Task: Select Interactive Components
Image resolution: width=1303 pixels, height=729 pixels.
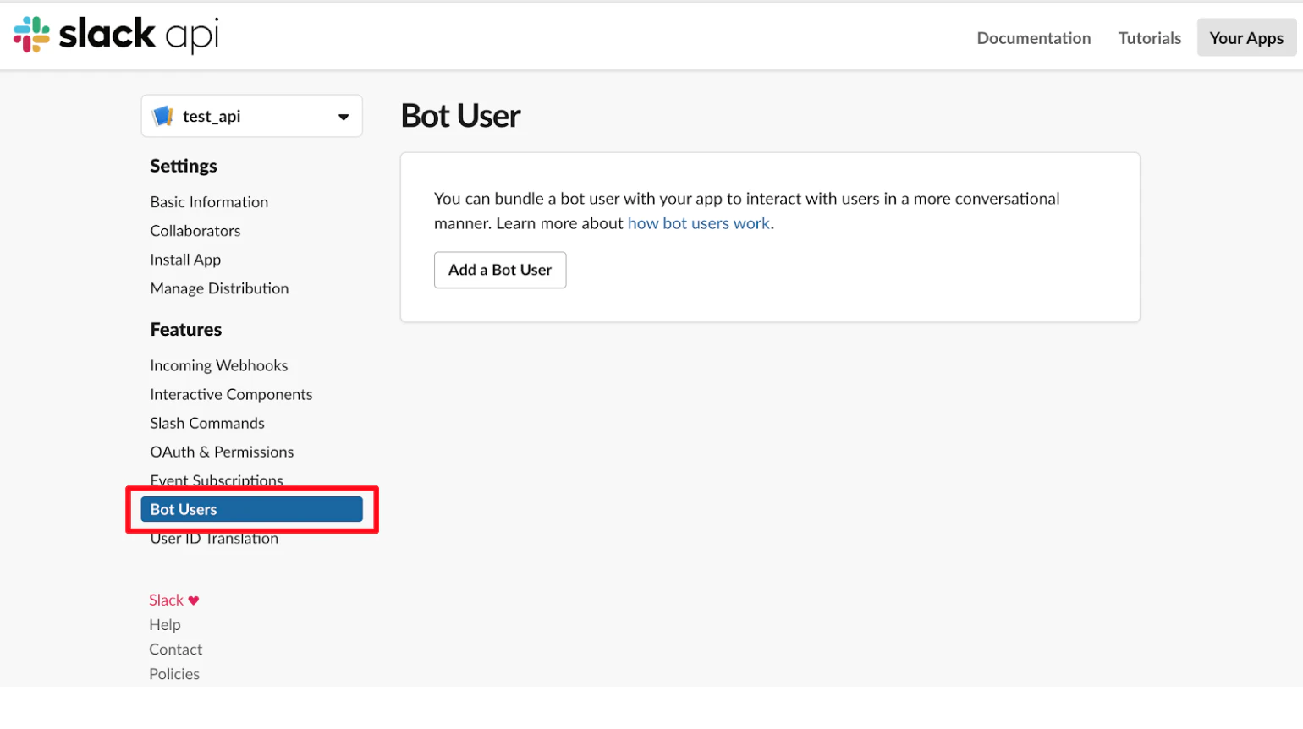Action: [x=231, y=394]
